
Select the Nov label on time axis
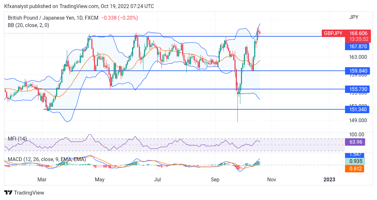pyautogui.click(x=271, y=179)
